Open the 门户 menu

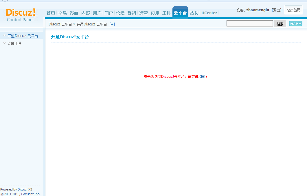pyautogui.click(x=109, y=13)
